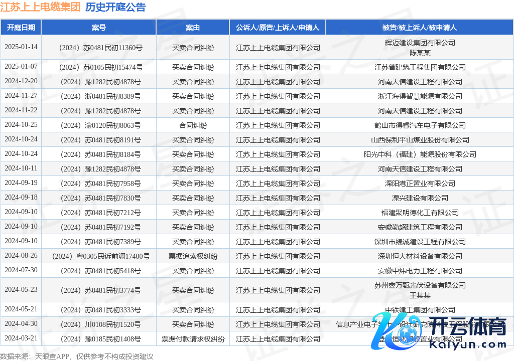
Task: Click the 被告/被上诉人/被申请人 column header
Action: (420, 28)
